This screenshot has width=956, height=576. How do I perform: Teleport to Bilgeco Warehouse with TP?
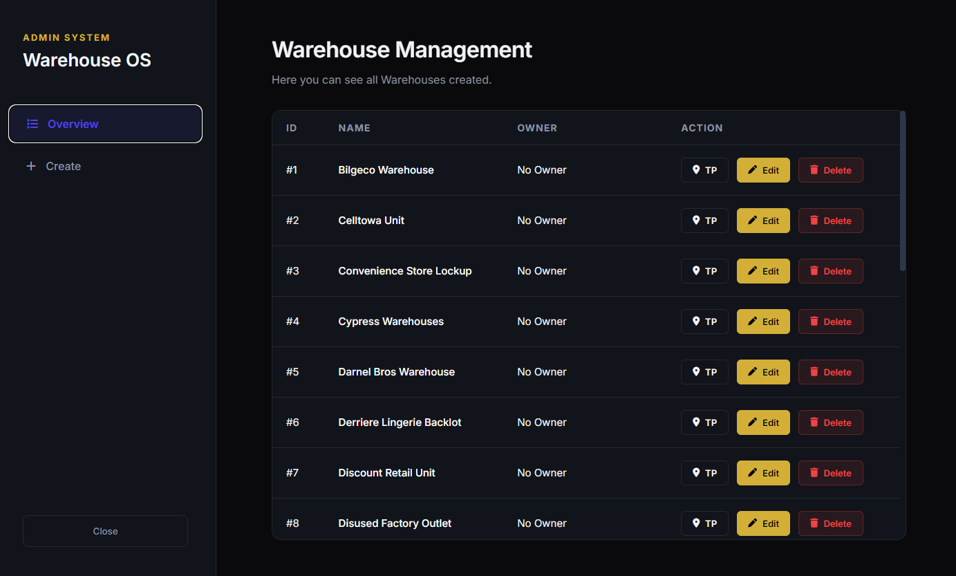click(x=704, y=170)
